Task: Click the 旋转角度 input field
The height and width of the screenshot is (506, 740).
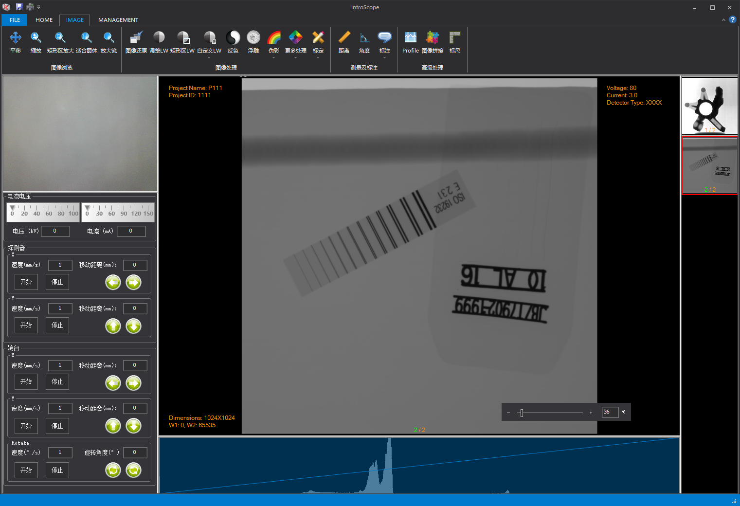Action: point(135,452)
